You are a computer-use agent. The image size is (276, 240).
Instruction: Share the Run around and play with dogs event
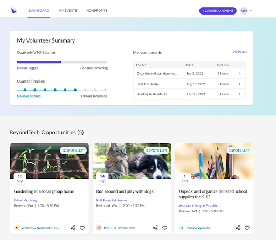coord(155,228)
